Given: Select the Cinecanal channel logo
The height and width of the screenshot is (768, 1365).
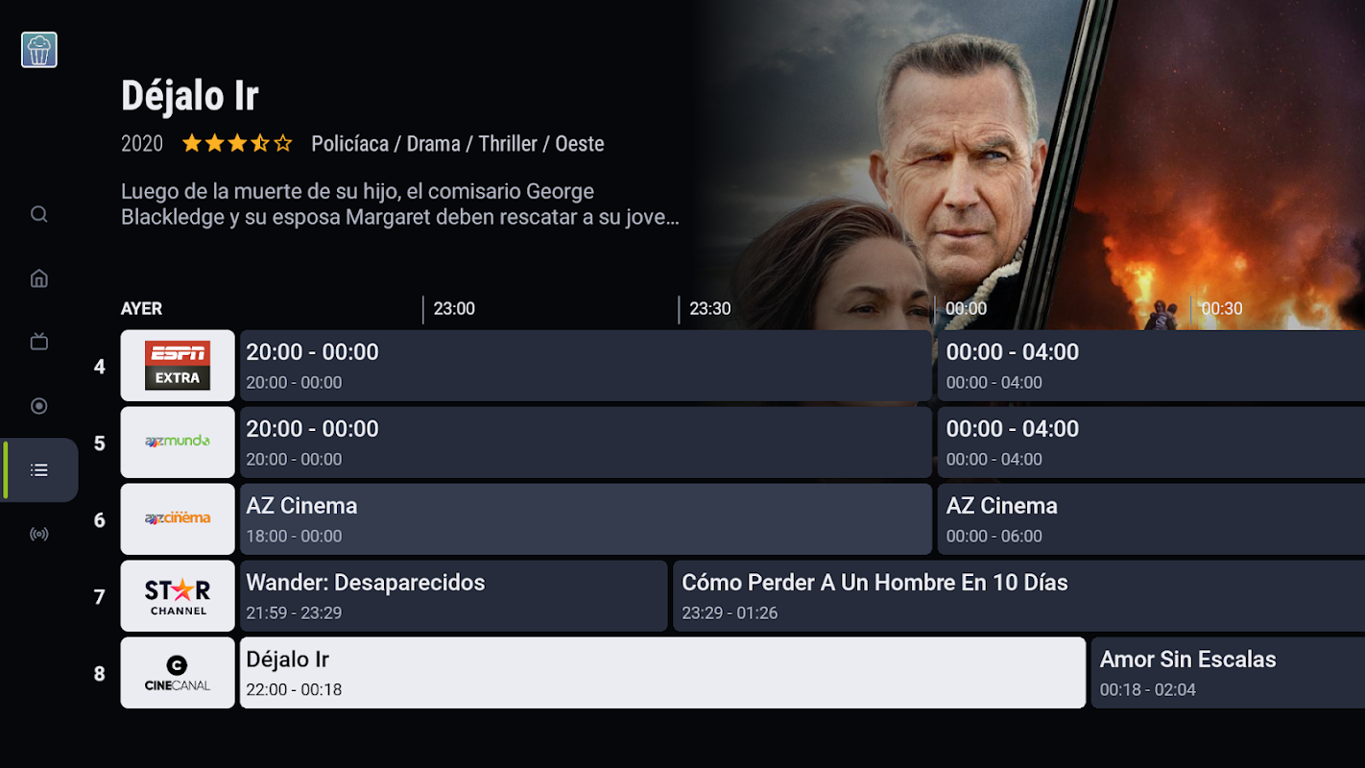Looking at the screenshot, I should coord(178,673).
